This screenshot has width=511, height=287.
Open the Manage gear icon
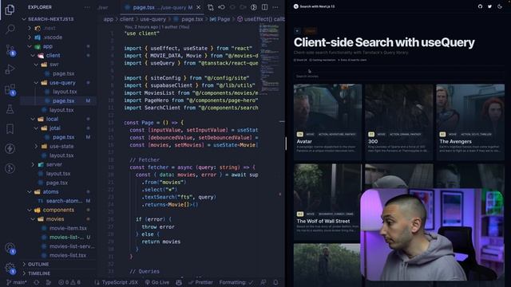[10, 268]
